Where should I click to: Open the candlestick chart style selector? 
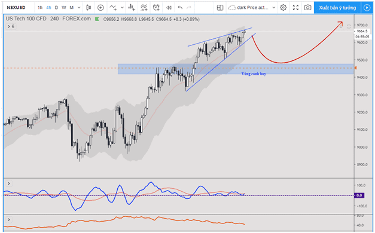pyautogui.click(x=89, y=8)
